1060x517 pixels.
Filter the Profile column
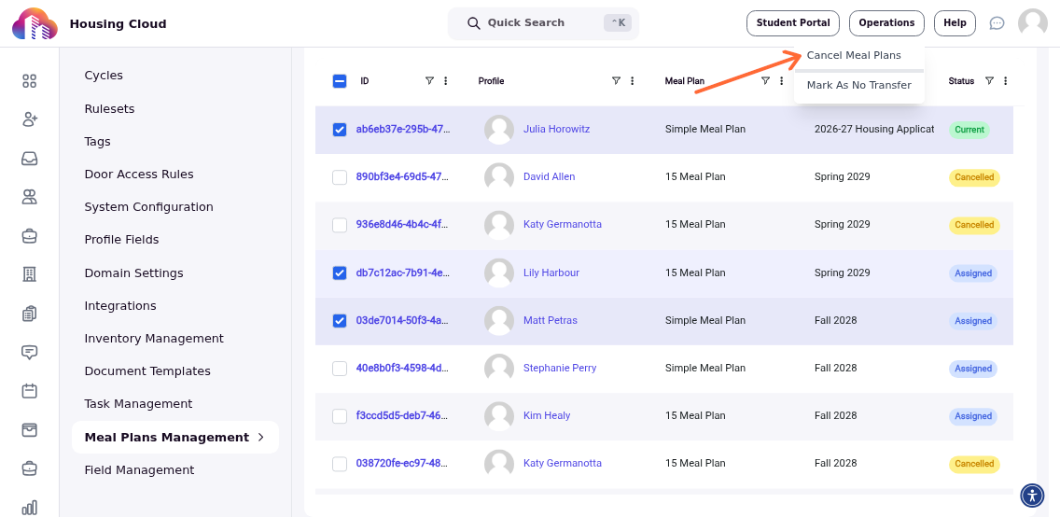tap(616, 81)
